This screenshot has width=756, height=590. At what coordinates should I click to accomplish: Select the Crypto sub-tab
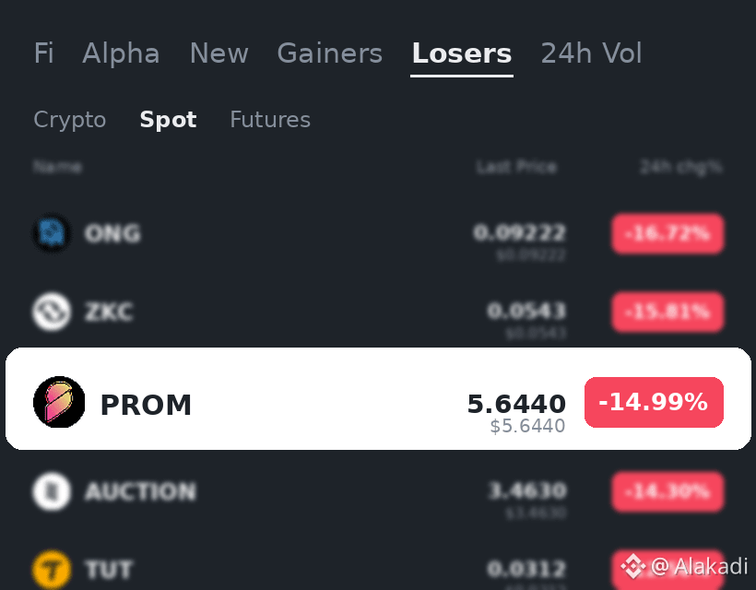tap(70, 120)
